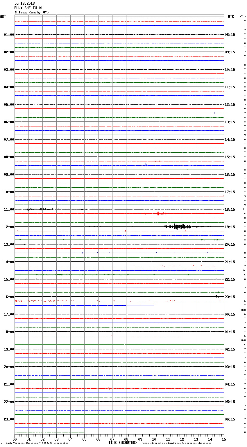Screen dimensions: 247x447
Task: Select the station code FLWY SHZ IW 01
Action: [28, 8]
